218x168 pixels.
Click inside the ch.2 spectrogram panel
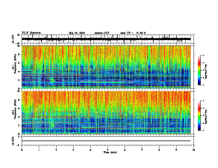point(106,113)
